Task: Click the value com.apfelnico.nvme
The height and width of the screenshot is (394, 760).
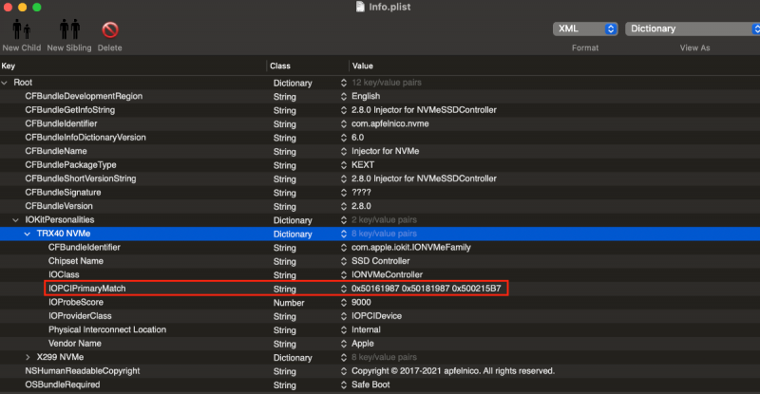Action: pos(390,123)
